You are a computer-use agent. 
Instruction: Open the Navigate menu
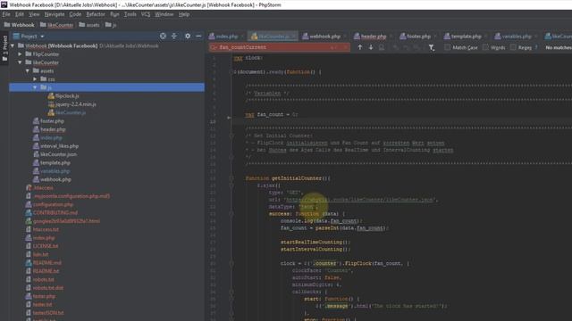[x=55, y=14]
